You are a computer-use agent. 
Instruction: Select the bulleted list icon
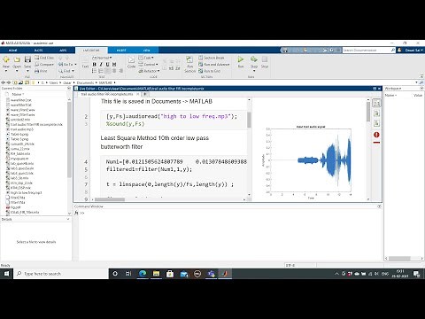click(94, 71)
